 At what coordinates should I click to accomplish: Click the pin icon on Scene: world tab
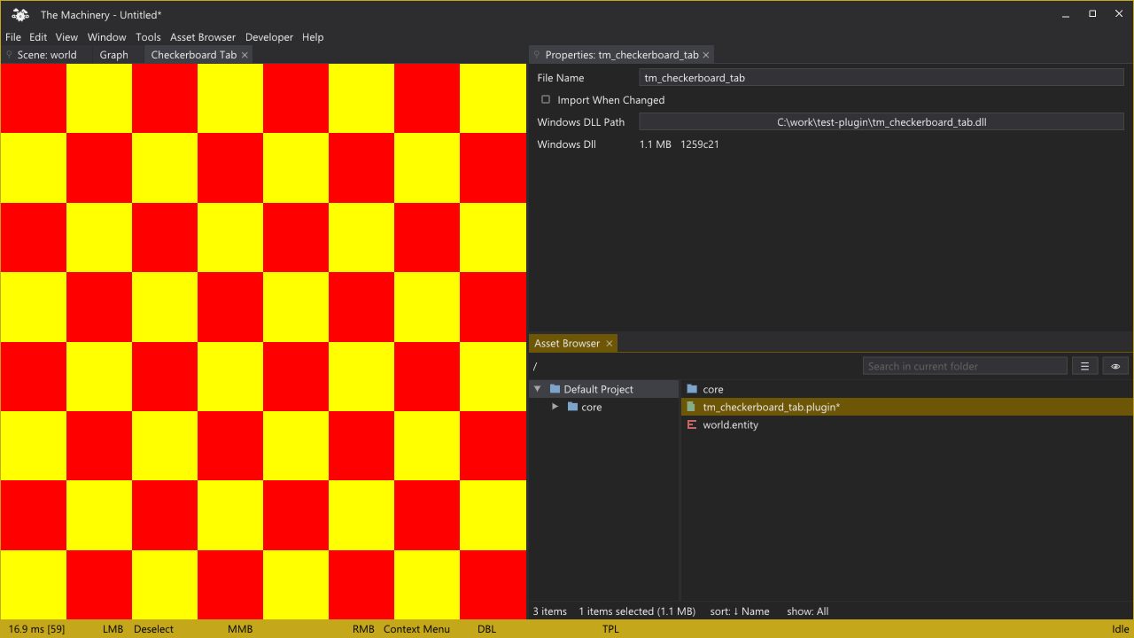tap(9, 55)
